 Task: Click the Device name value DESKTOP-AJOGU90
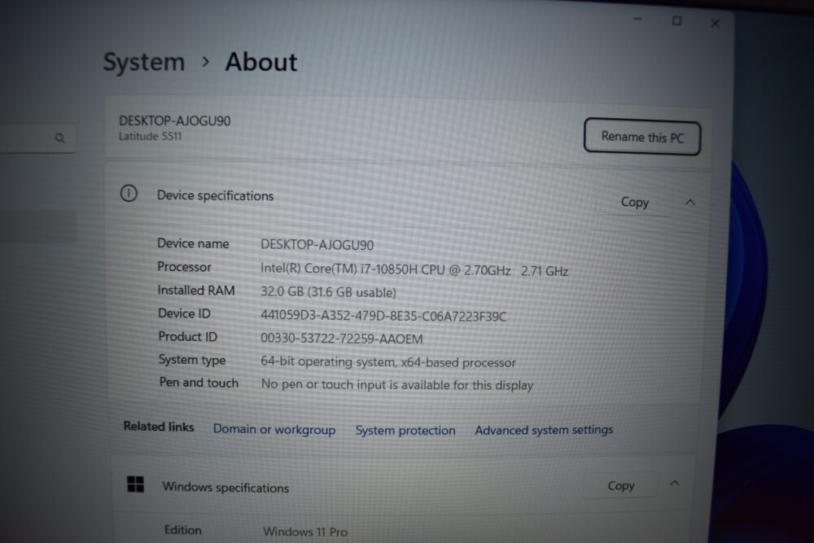(x=317, y=244)
